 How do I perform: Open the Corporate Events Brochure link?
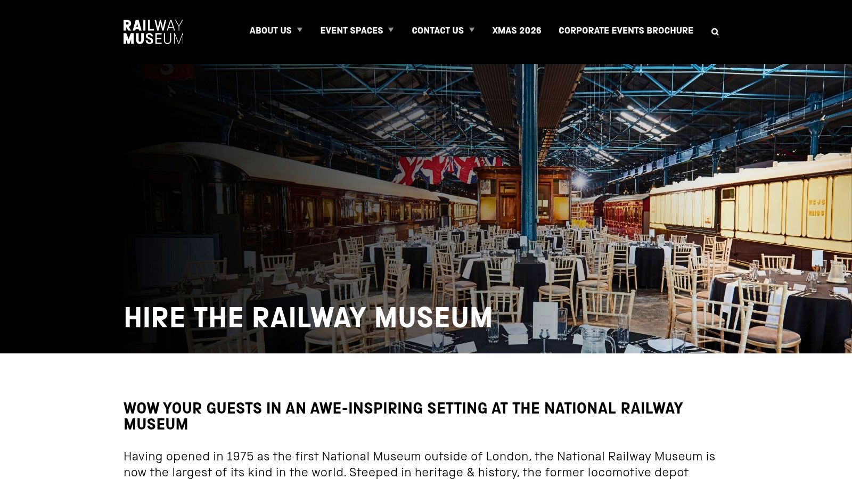(626, 31)
